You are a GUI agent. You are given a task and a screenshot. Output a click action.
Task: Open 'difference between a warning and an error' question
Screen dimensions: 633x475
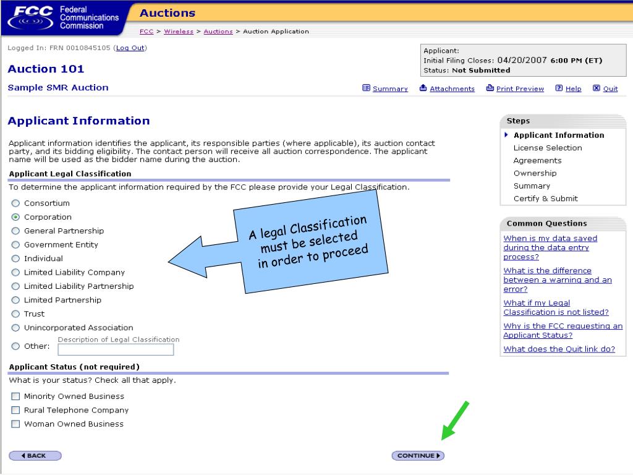click(558, 280)
